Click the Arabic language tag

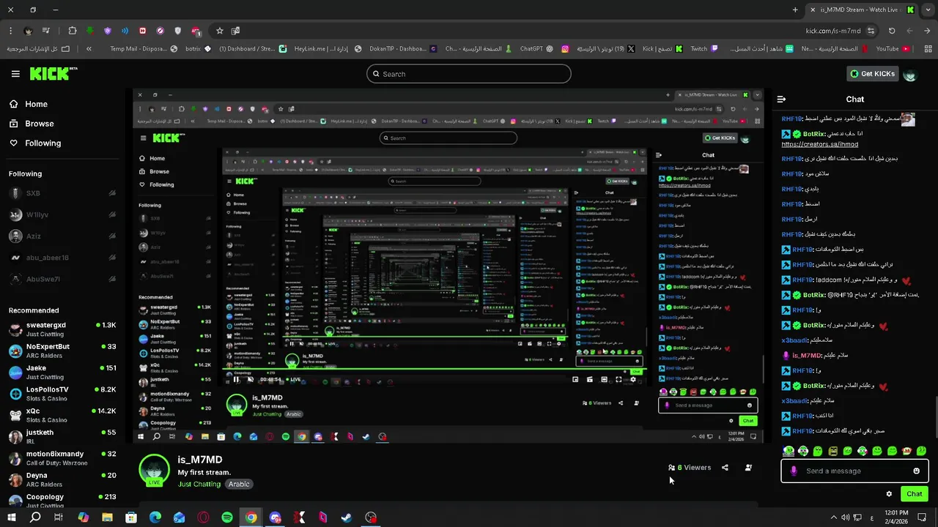click(x=239, y=485)
